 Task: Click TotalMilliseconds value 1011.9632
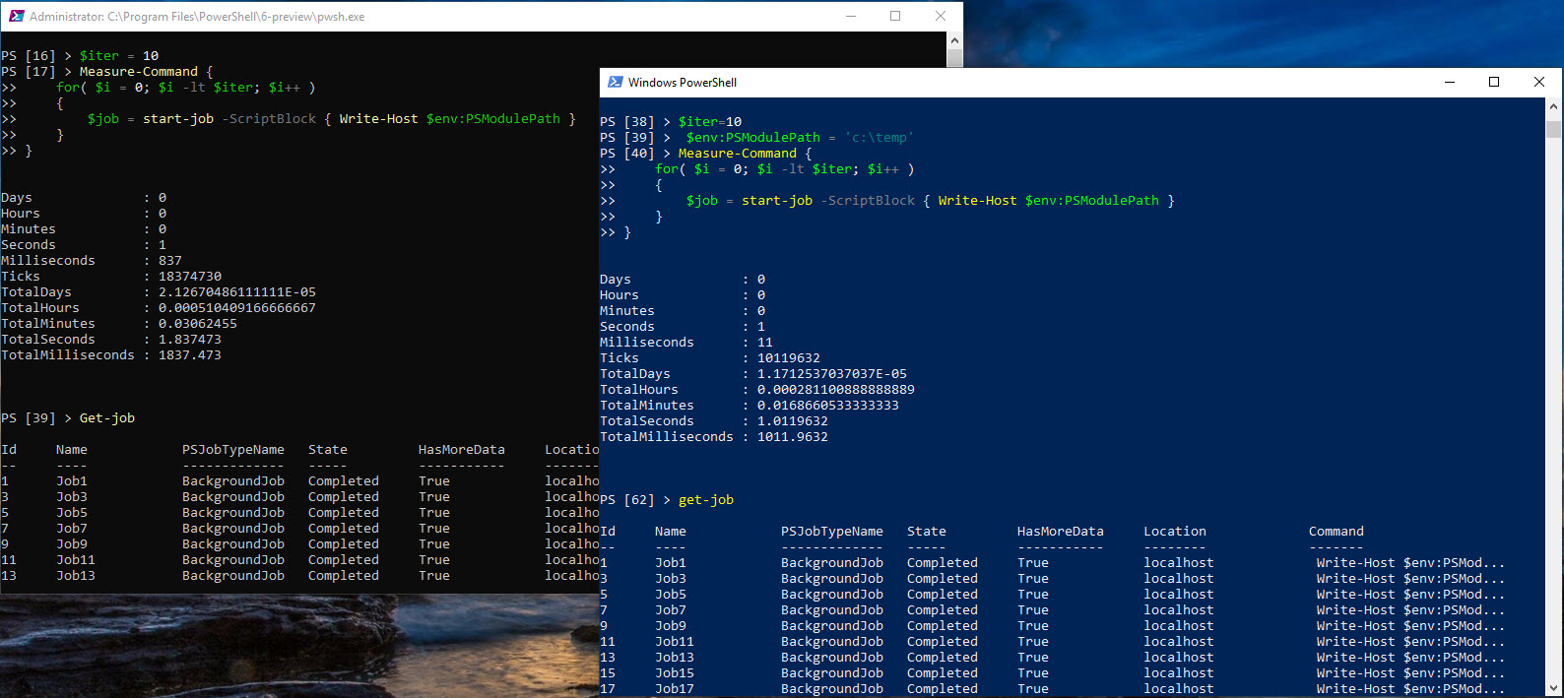793,437
